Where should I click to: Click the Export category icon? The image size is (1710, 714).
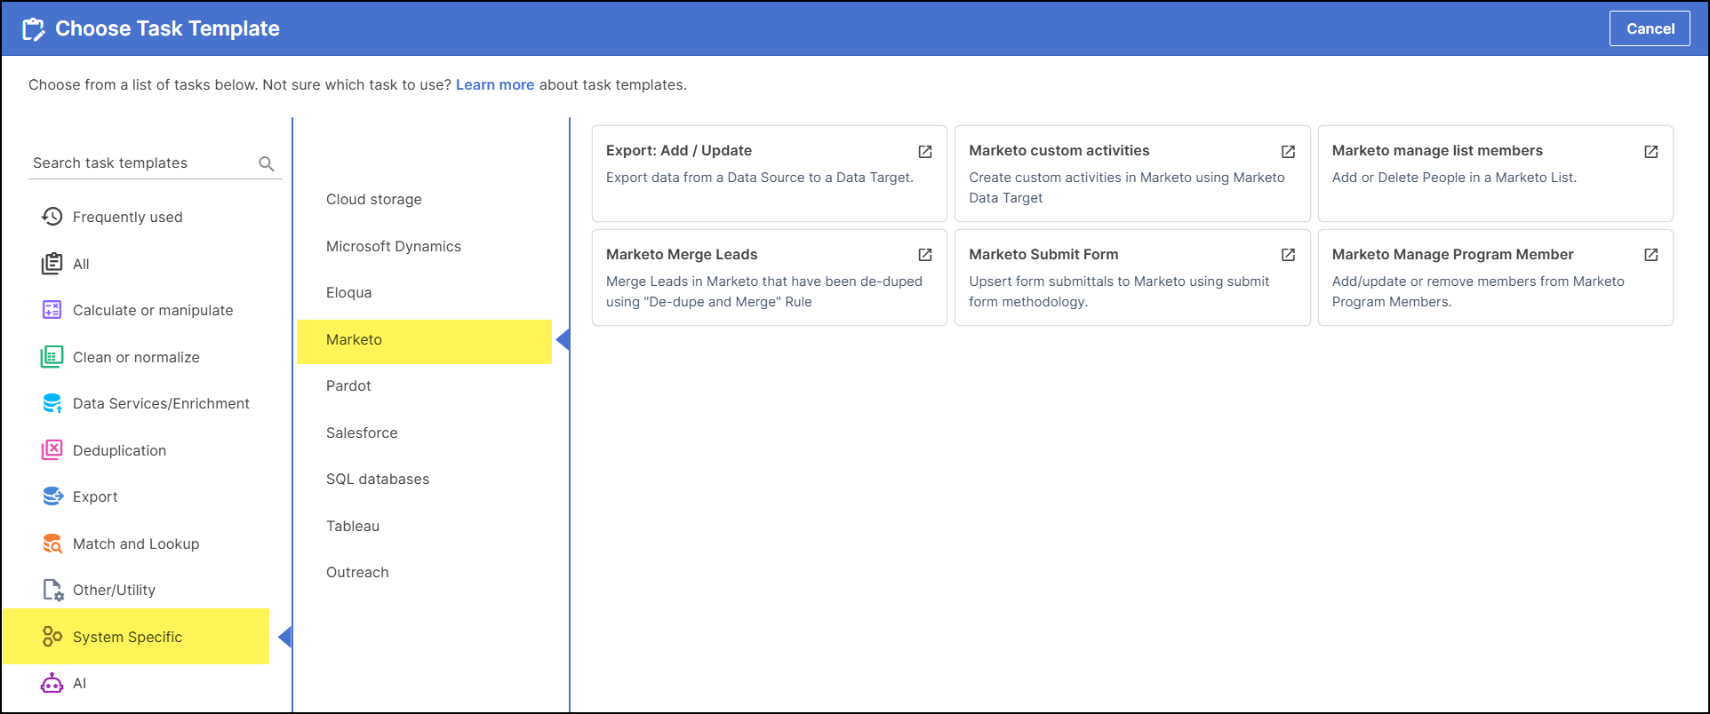point(52,496)
